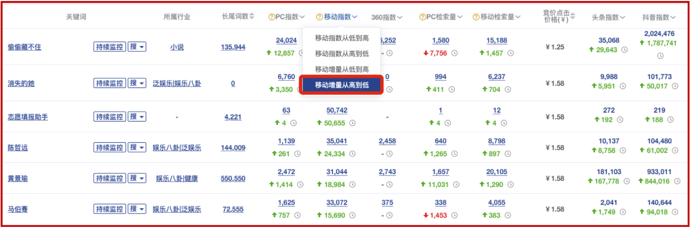Open long-tail count link 135,944
Image resolution: width=691 pixels, height=228 pixels.
coord(233,47)
